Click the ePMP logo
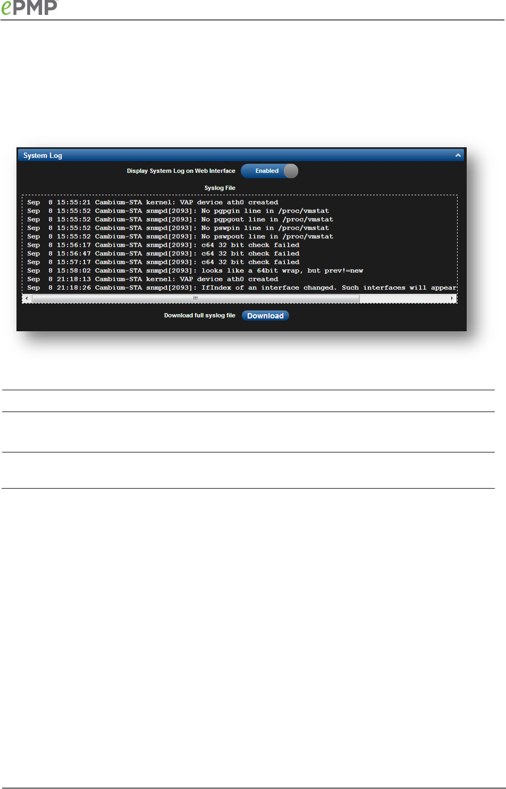 pos(29,7)
